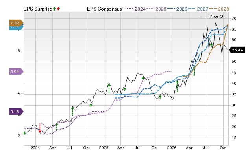Click the 60 label on the price axis
The height and width of the screenshot is (150, 252).
[x=234, y=40]
